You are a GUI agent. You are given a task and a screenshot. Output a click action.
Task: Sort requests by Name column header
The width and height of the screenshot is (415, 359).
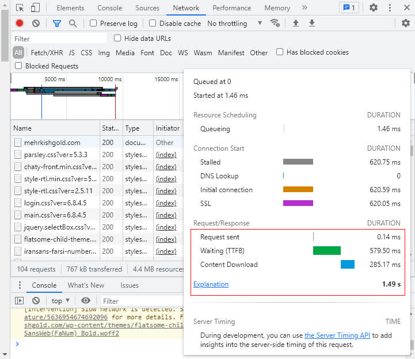tap(55, 128)
